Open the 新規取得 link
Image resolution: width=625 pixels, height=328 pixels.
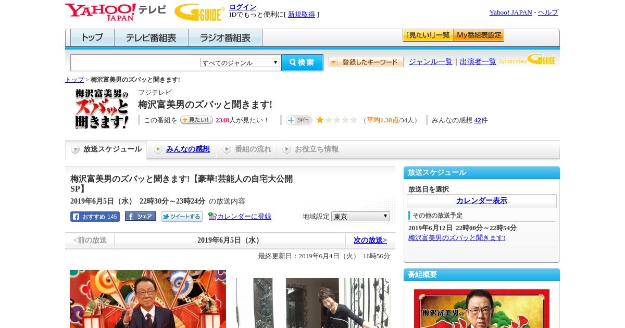tap(302, 15)
